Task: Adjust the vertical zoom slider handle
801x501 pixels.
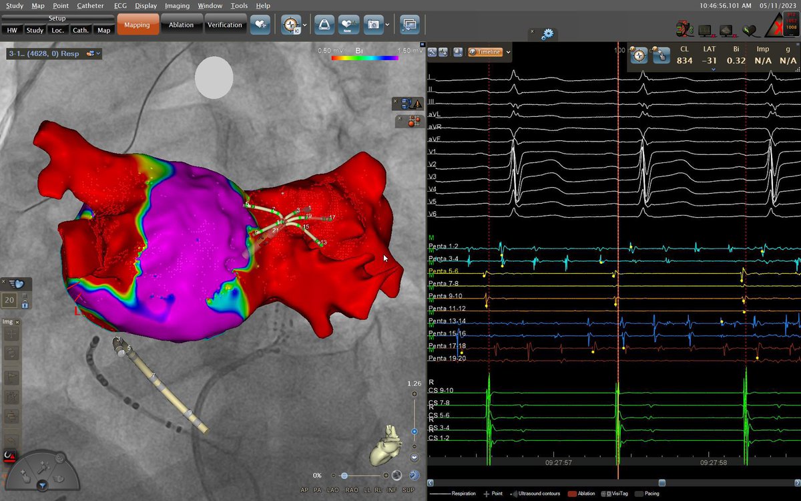Action: (x=415, y=432)
